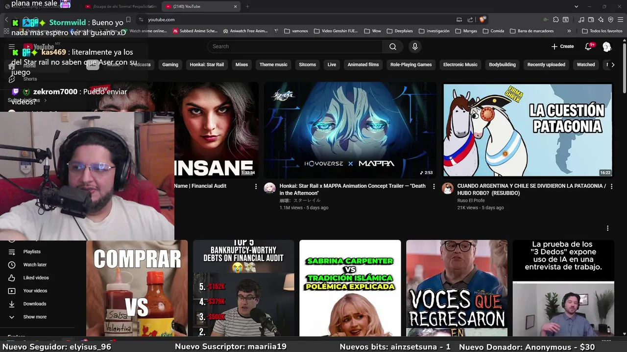
Task: Click the share page icon in address bar
Action: 470,20
